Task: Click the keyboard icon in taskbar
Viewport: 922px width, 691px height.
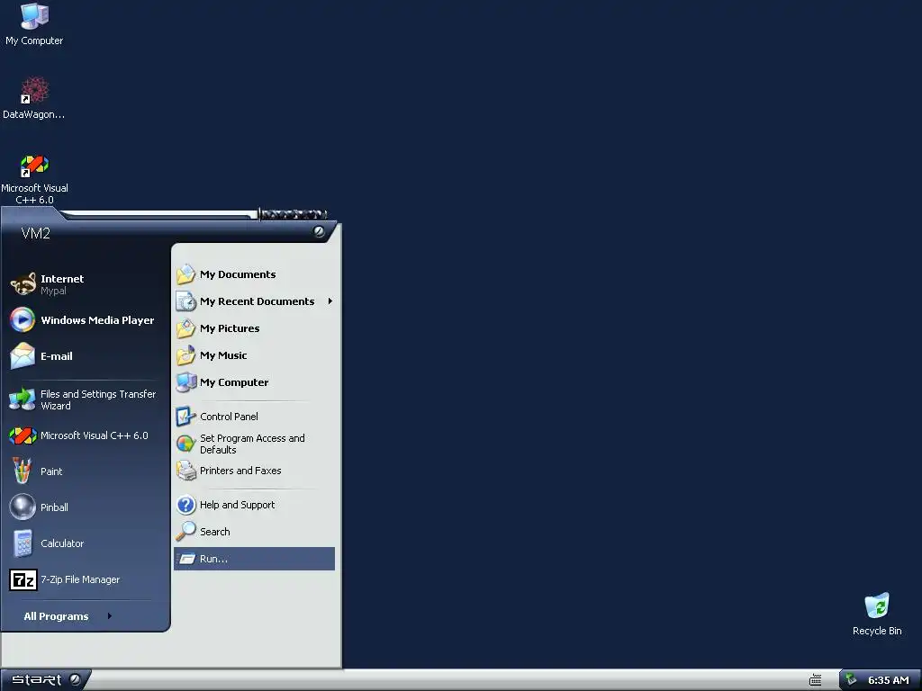Action: tap(816, 680)
